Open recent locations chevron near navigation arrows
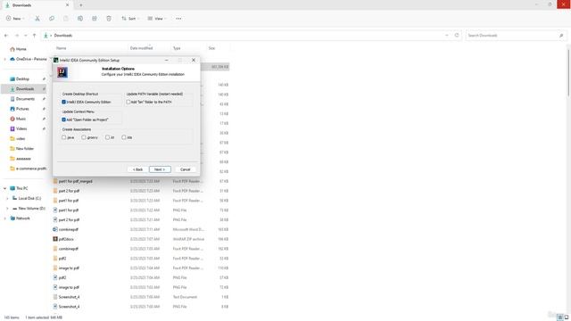 click(26, 36)
